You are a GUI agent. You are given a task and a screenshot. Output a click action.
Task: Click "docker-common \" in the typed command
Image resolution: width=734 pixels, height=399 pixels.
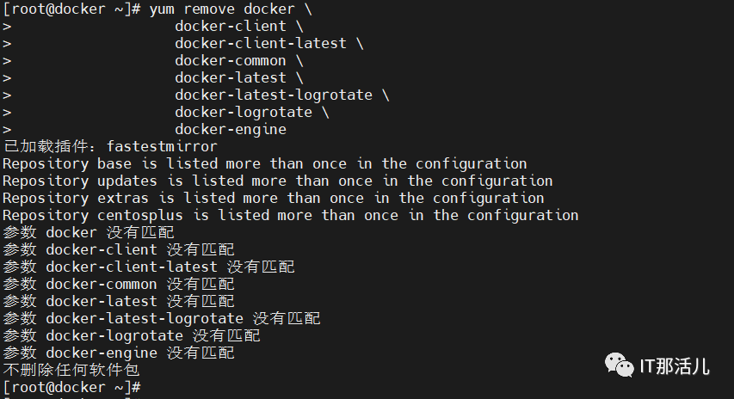point(238,60)
